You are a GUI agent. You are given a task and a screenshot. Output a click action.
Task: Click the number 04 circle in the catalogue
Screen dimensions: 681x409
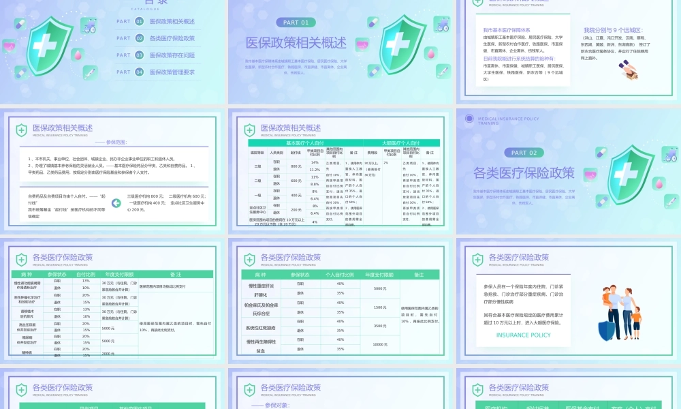tap(139, 72)
